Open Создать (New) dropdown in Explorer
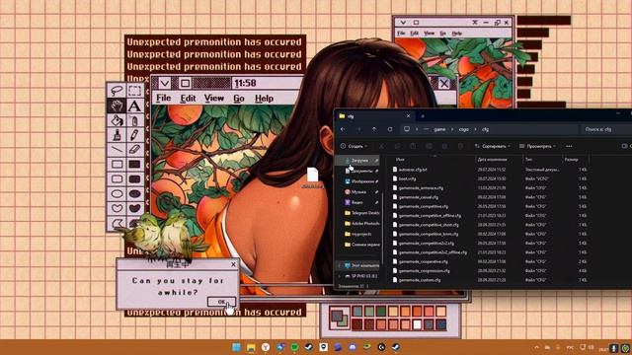This screenshot has height=355, width=632. (354, 146)
